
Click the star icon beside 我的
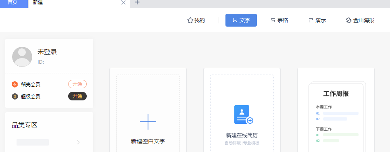190,20
